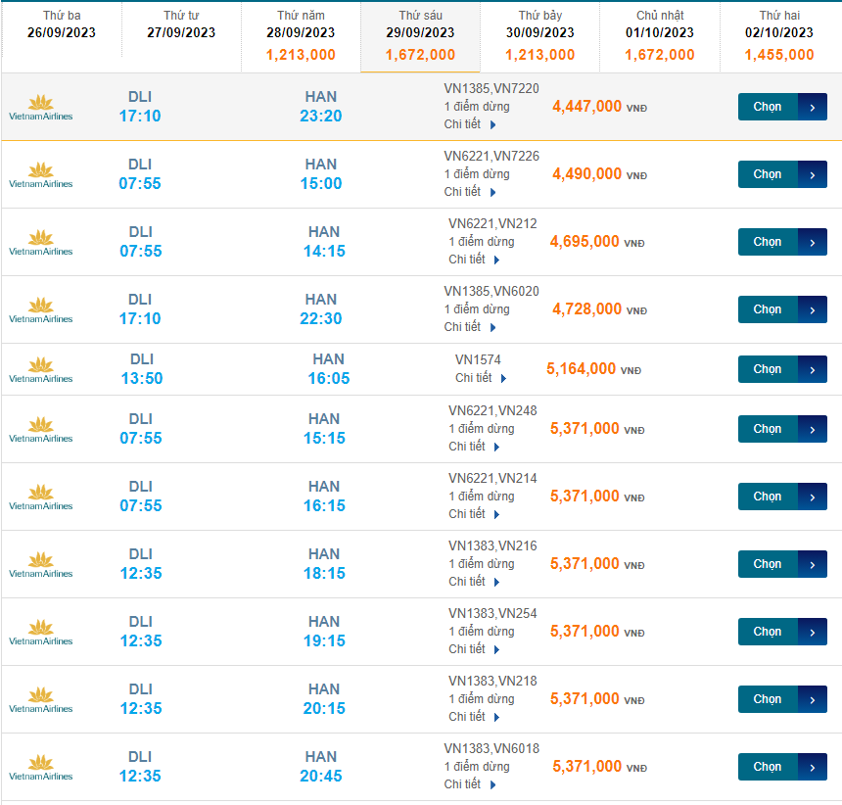Viewport: 842px width, 805px height.
Task: Open the Chủ nhật 01/10/2023 date tab
Action: 660,37
